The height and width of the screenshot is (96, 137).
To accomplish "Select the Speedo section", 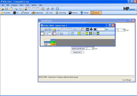I will (x=96, y=13).
